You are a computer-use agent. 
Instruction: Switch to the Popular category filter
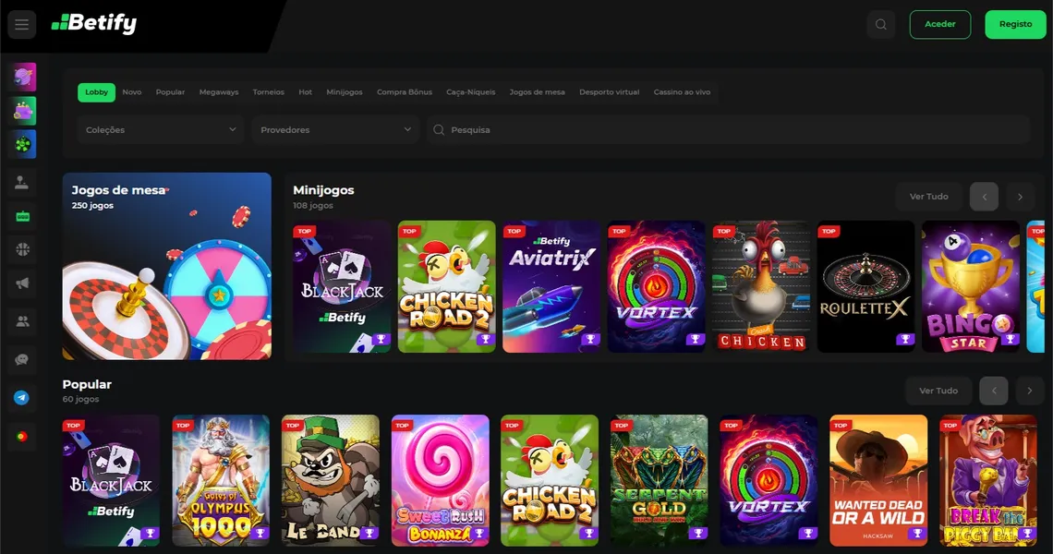pyautogui.click(x=170, y=92)
